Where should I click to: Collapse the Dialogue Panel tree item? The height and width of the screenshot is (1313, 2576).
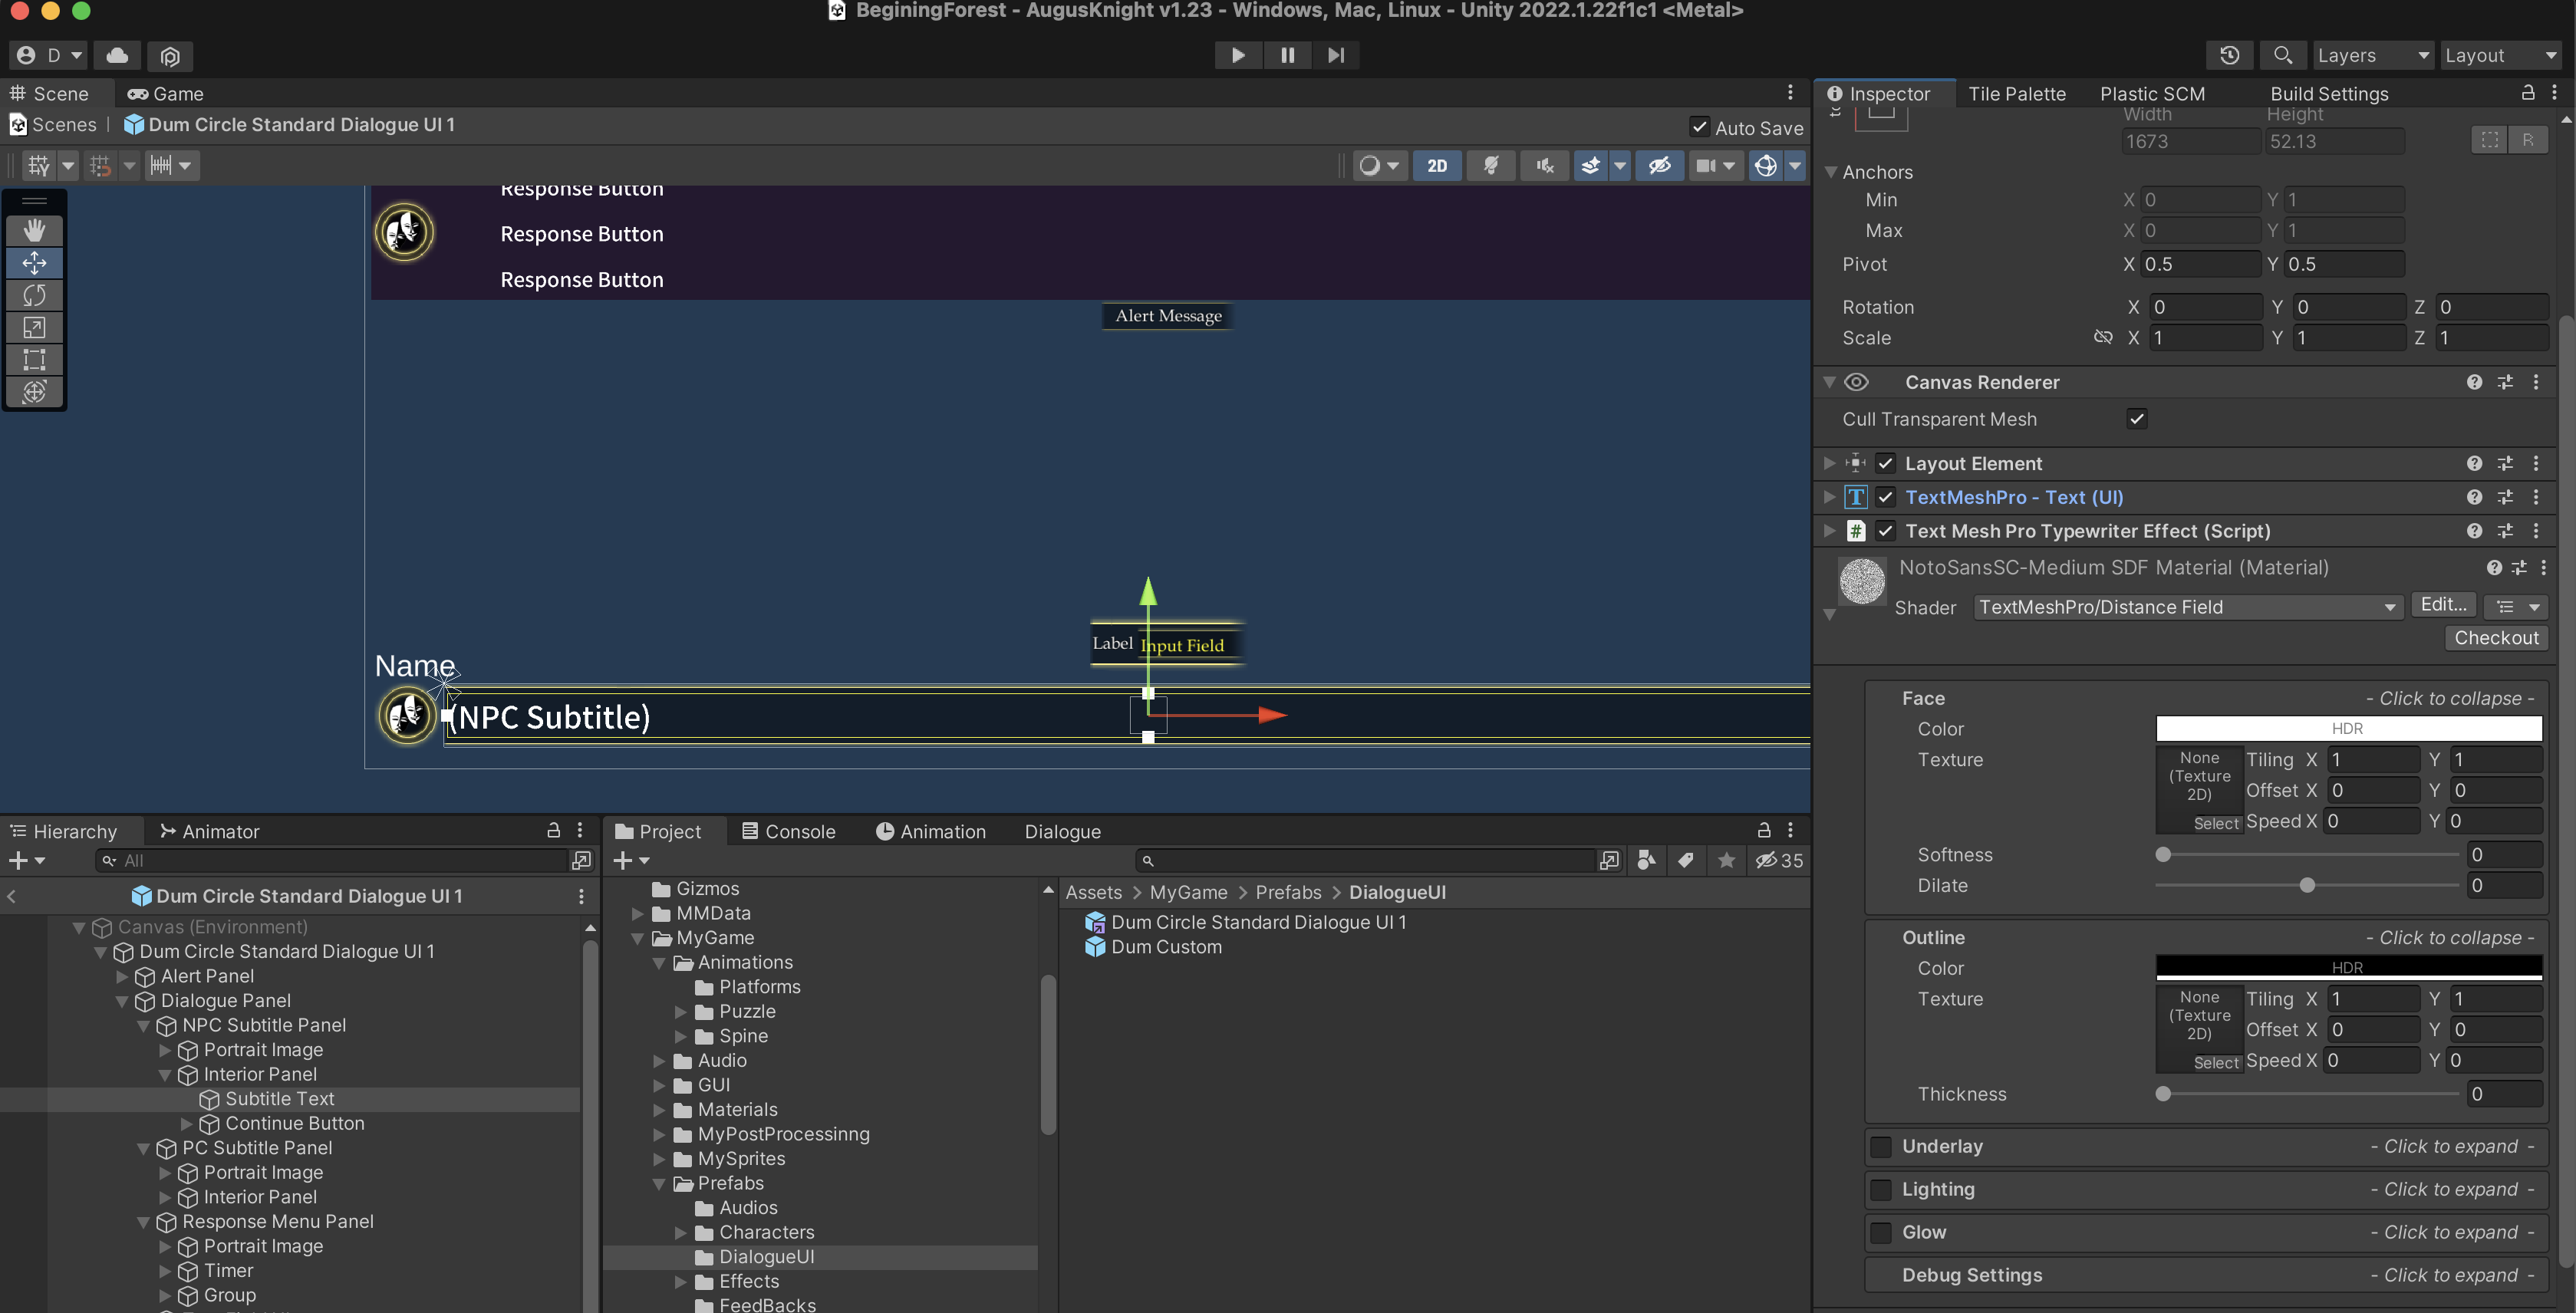[122, 1001]
